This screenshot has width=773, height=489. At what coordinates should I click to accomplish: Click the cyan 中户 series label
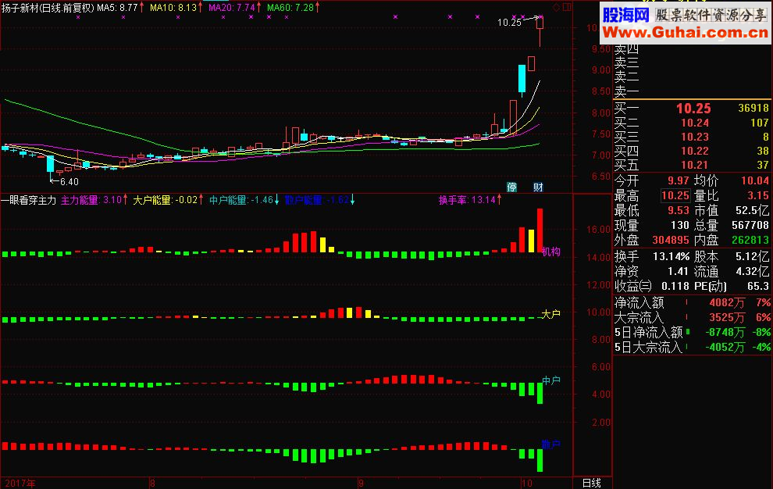(551, 380)
